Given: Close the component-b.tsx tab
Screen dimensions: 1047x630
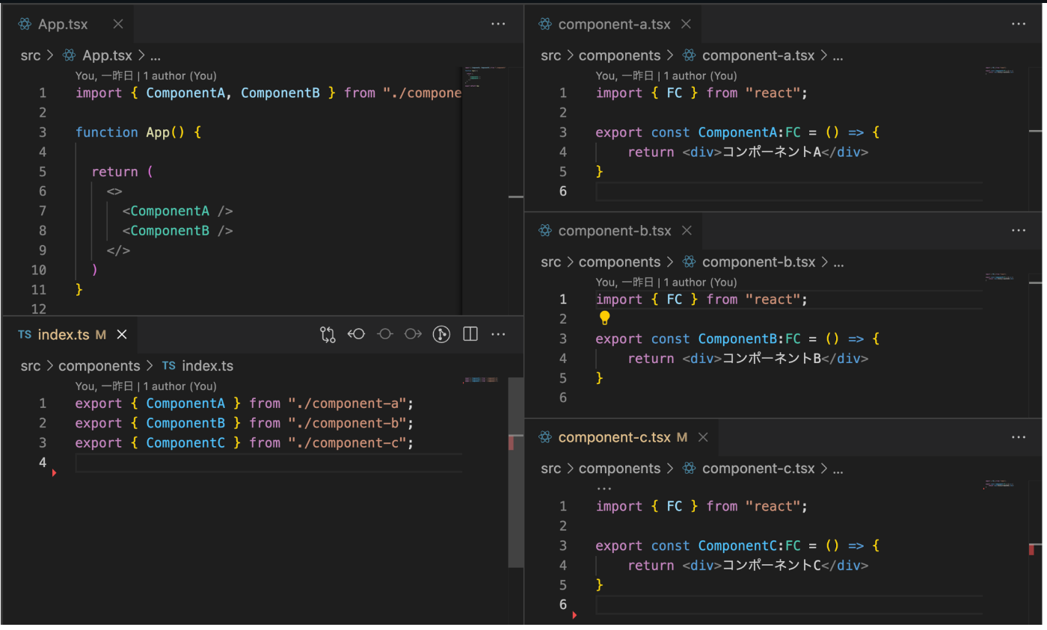Looking at the screenshot, I should [x=687, y=231].
